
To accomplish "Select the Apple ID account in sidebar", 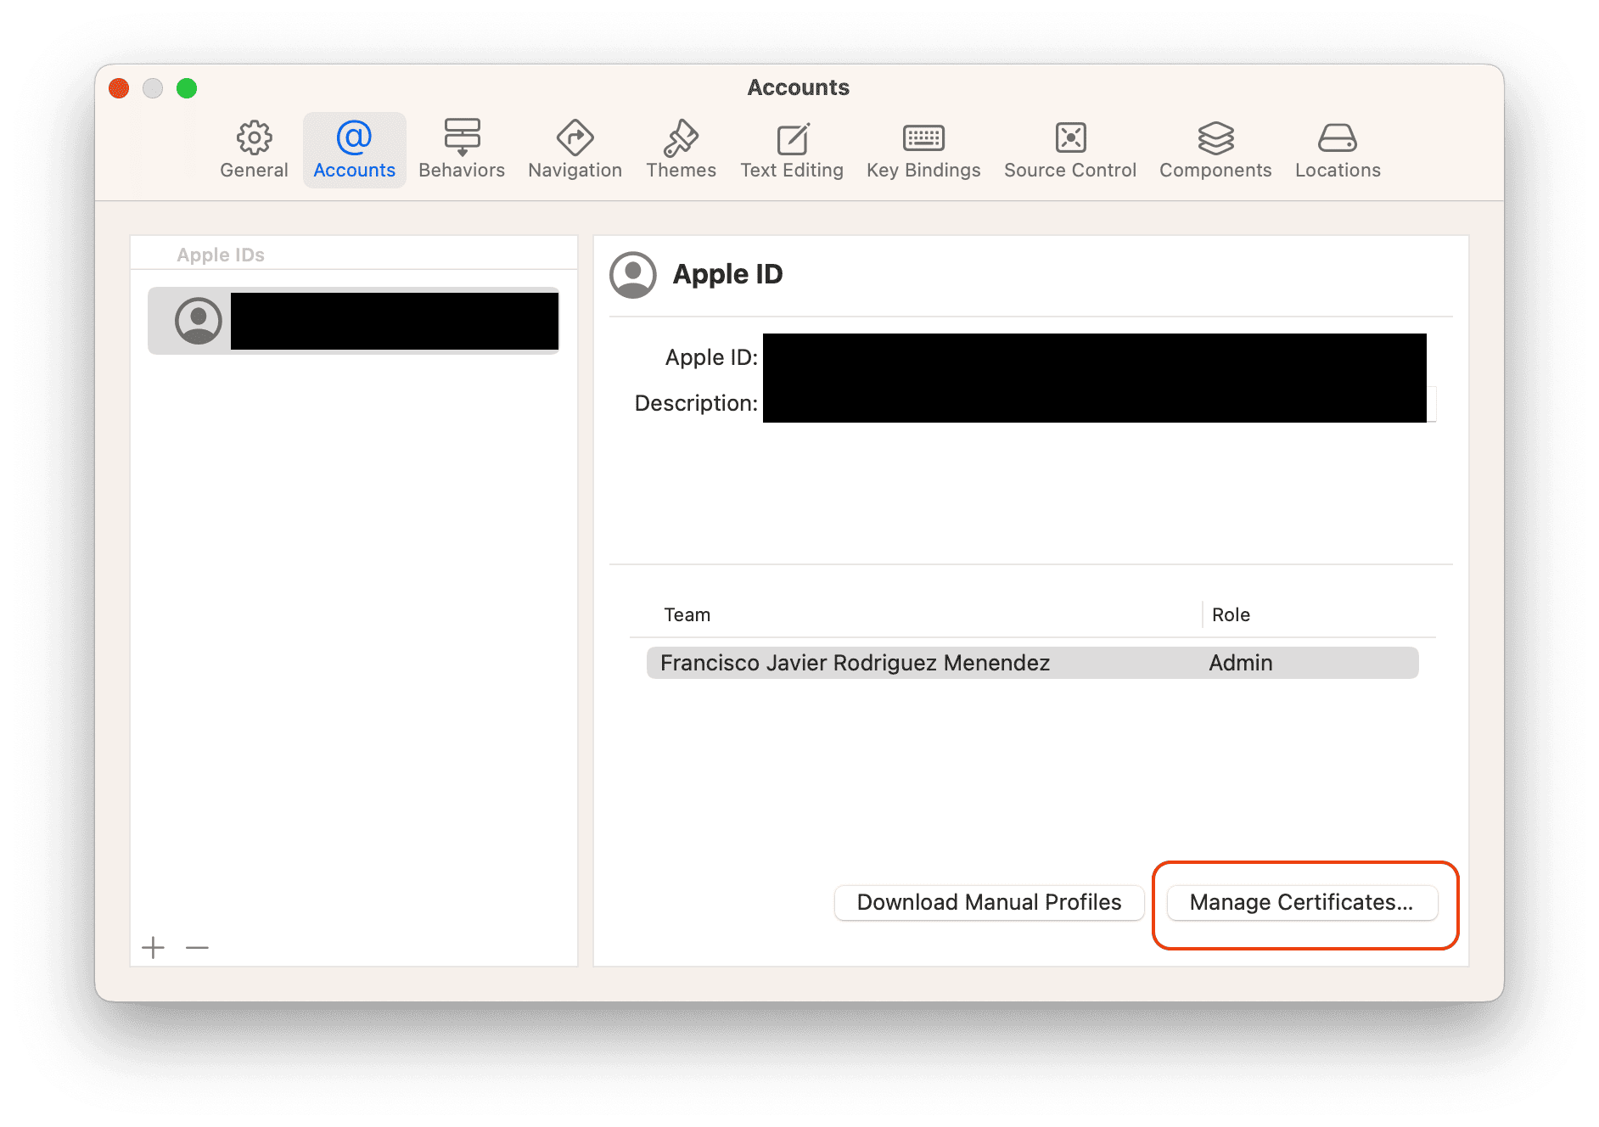I will 353,321.
